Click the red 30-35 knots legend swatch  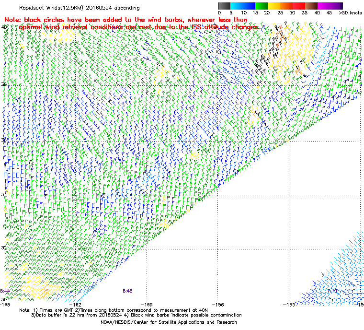(x=299, y=6)
